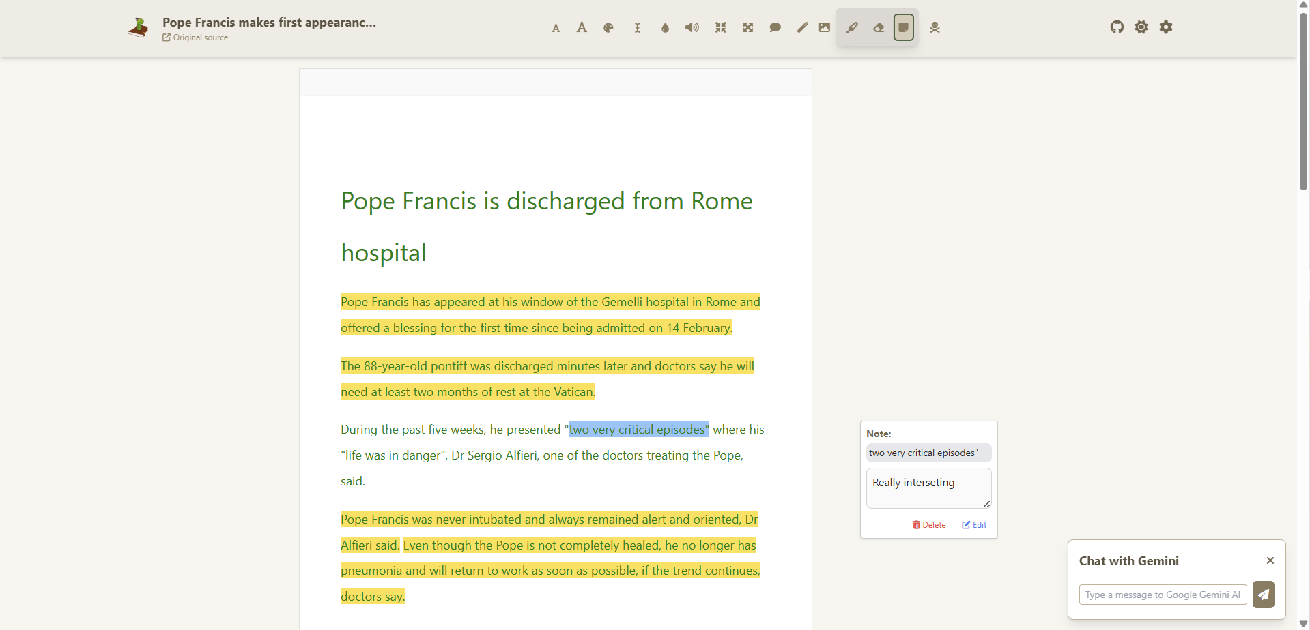Image resolution: width=1310 pixels, height=630 pixels.
Task: Click the text cursor line-height icon
Action: 637,28
